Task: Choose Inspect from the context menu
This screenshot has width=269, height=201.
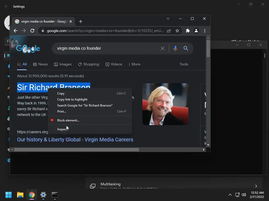Action: coord(90,129)
